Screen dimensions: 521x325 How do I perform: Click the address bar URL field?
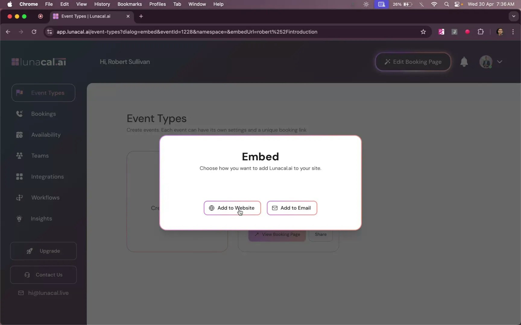coord(187,32)
